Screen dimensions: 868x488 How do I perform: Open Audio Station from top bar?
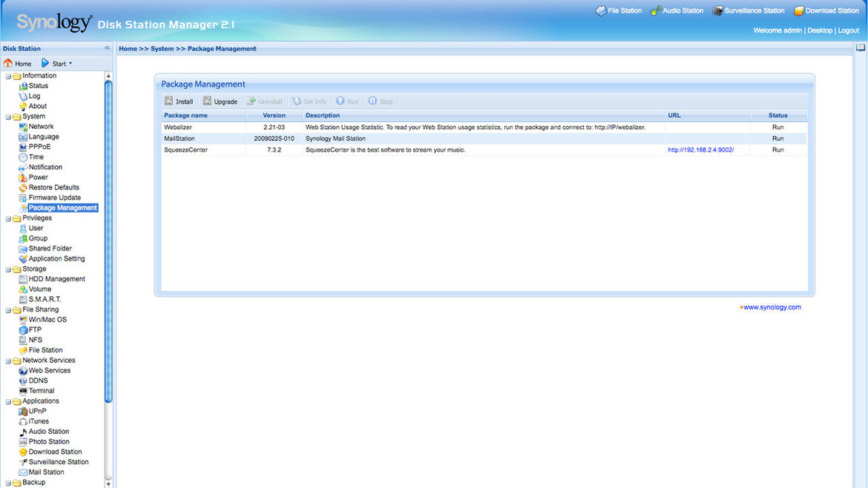[x=677, y=10]
